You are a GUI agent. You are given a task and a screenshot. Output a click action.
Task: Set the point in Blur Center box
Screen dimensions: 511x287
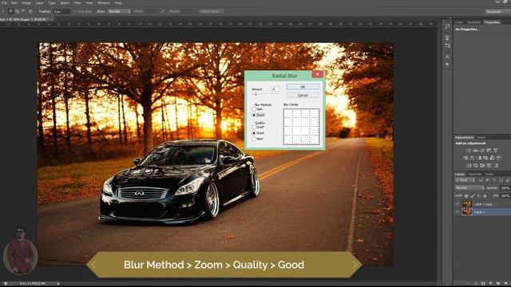coord(302,127)
